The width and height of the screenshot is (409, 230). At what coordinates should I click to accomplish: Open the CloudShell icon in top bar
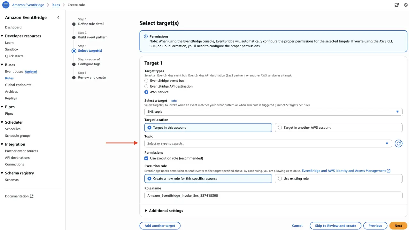click(397, 5)
